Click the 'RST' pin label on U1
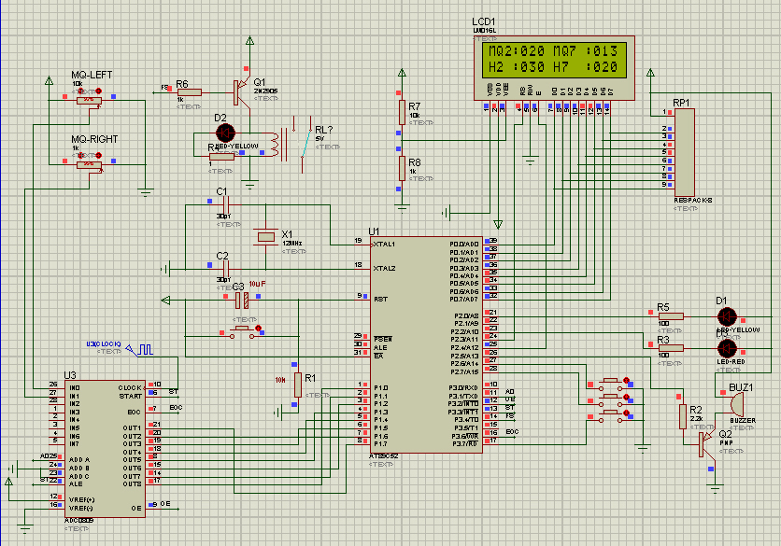The height and width of the screenshot is (546, 781). coord(380,299)
